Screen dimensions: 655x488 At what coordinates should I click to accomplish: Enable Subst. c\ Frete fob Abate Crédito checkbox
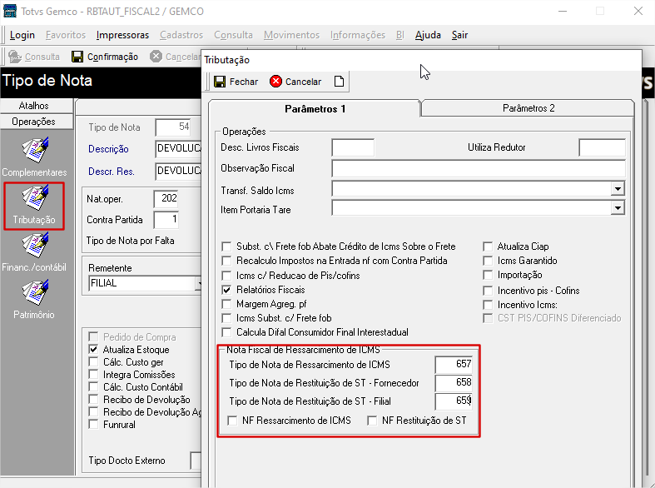(226, 246)
